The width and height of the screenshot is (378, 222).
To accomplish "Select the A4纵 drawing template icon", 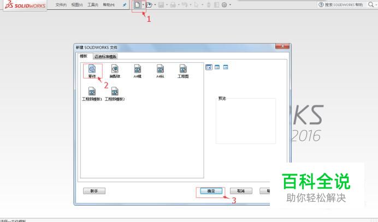I will click(160, 71).
